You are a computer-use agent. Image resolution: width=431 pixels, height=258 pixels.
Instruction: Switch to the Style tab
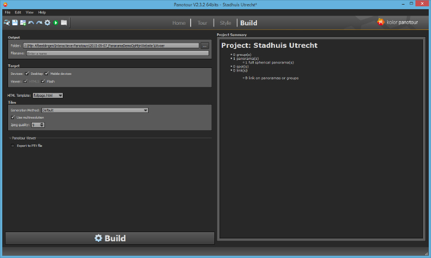click(x=225, y=23)
